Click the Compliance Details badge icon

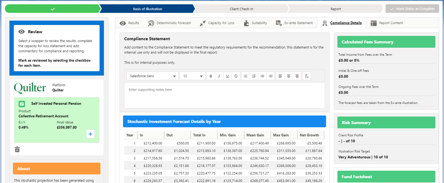325,23
